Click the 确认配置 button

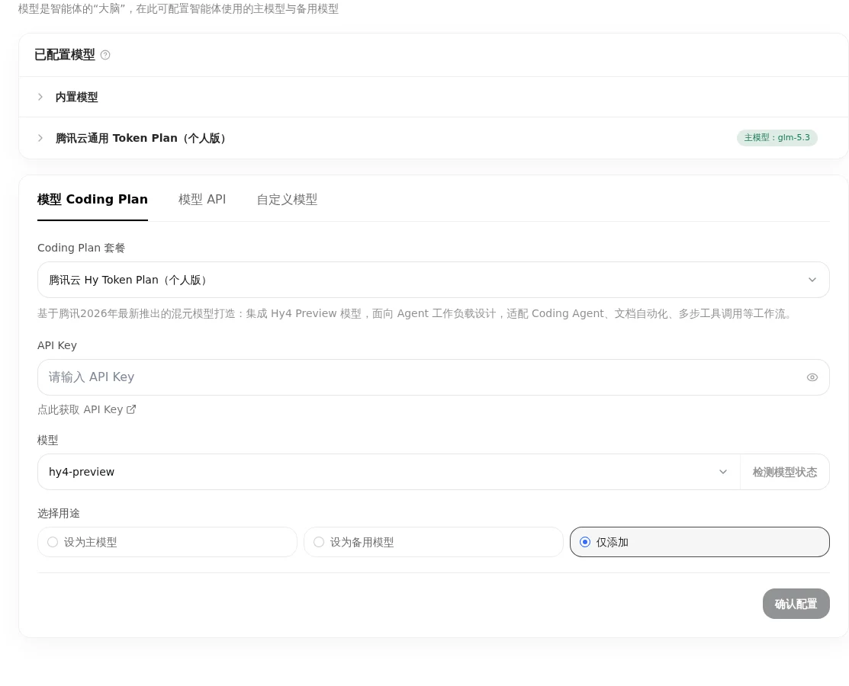tap(796, 604)
